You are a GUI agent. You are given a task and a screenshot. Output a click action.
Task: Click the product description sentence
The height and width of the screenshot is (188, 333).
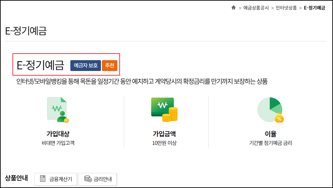click(142, 82)
